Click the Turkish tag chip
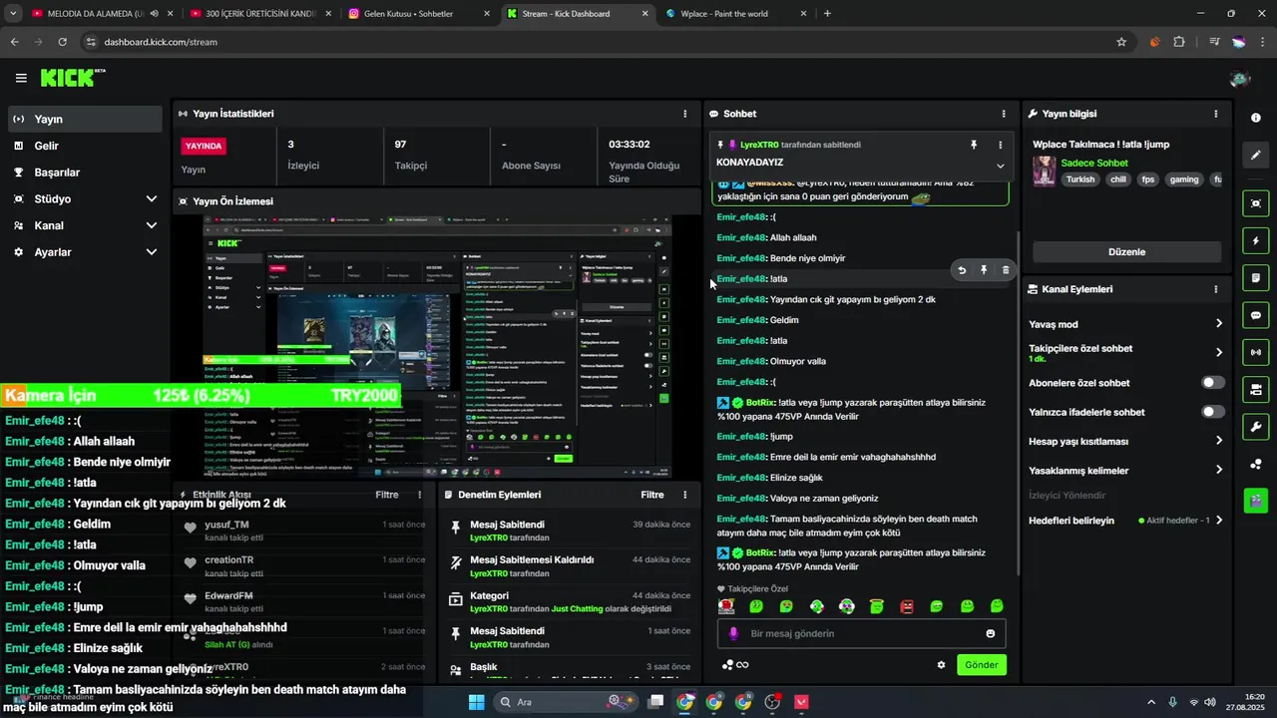 pyautogui.click(x=1079, y=179)
